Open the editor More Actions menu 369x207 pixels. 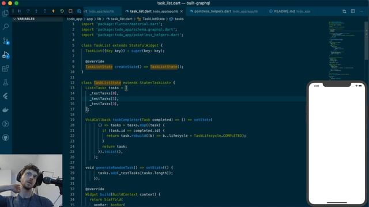click(362, 11)
